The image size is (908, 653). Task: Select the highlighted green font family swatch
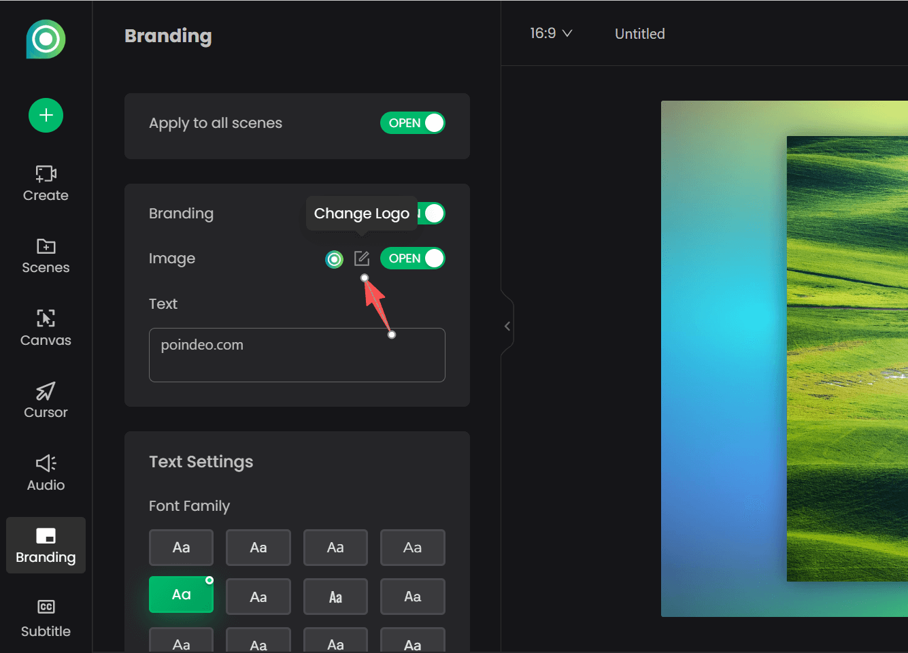181,594
